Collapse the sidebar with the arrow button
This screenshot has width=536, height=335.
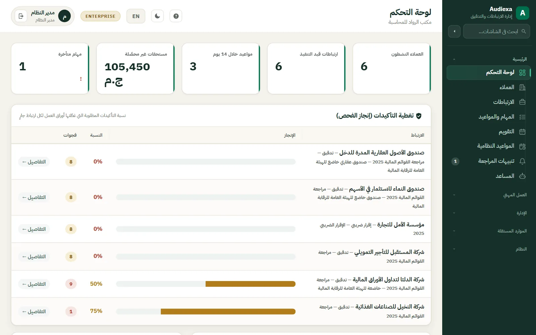coord(454,31)
